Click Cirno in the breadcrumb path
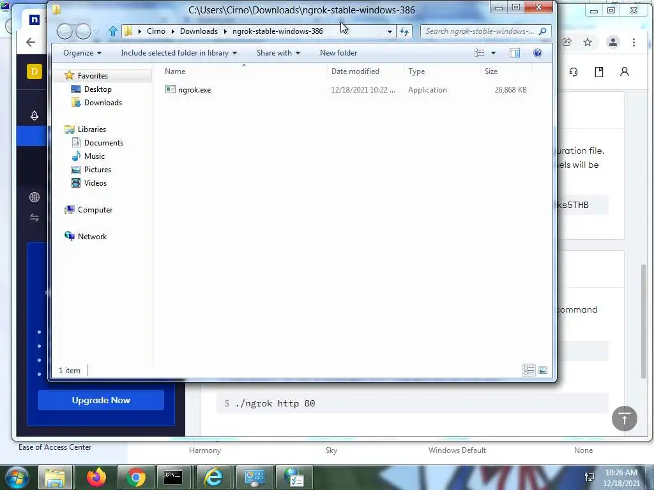This screenshot has width=654, height=490. (156, 31)
